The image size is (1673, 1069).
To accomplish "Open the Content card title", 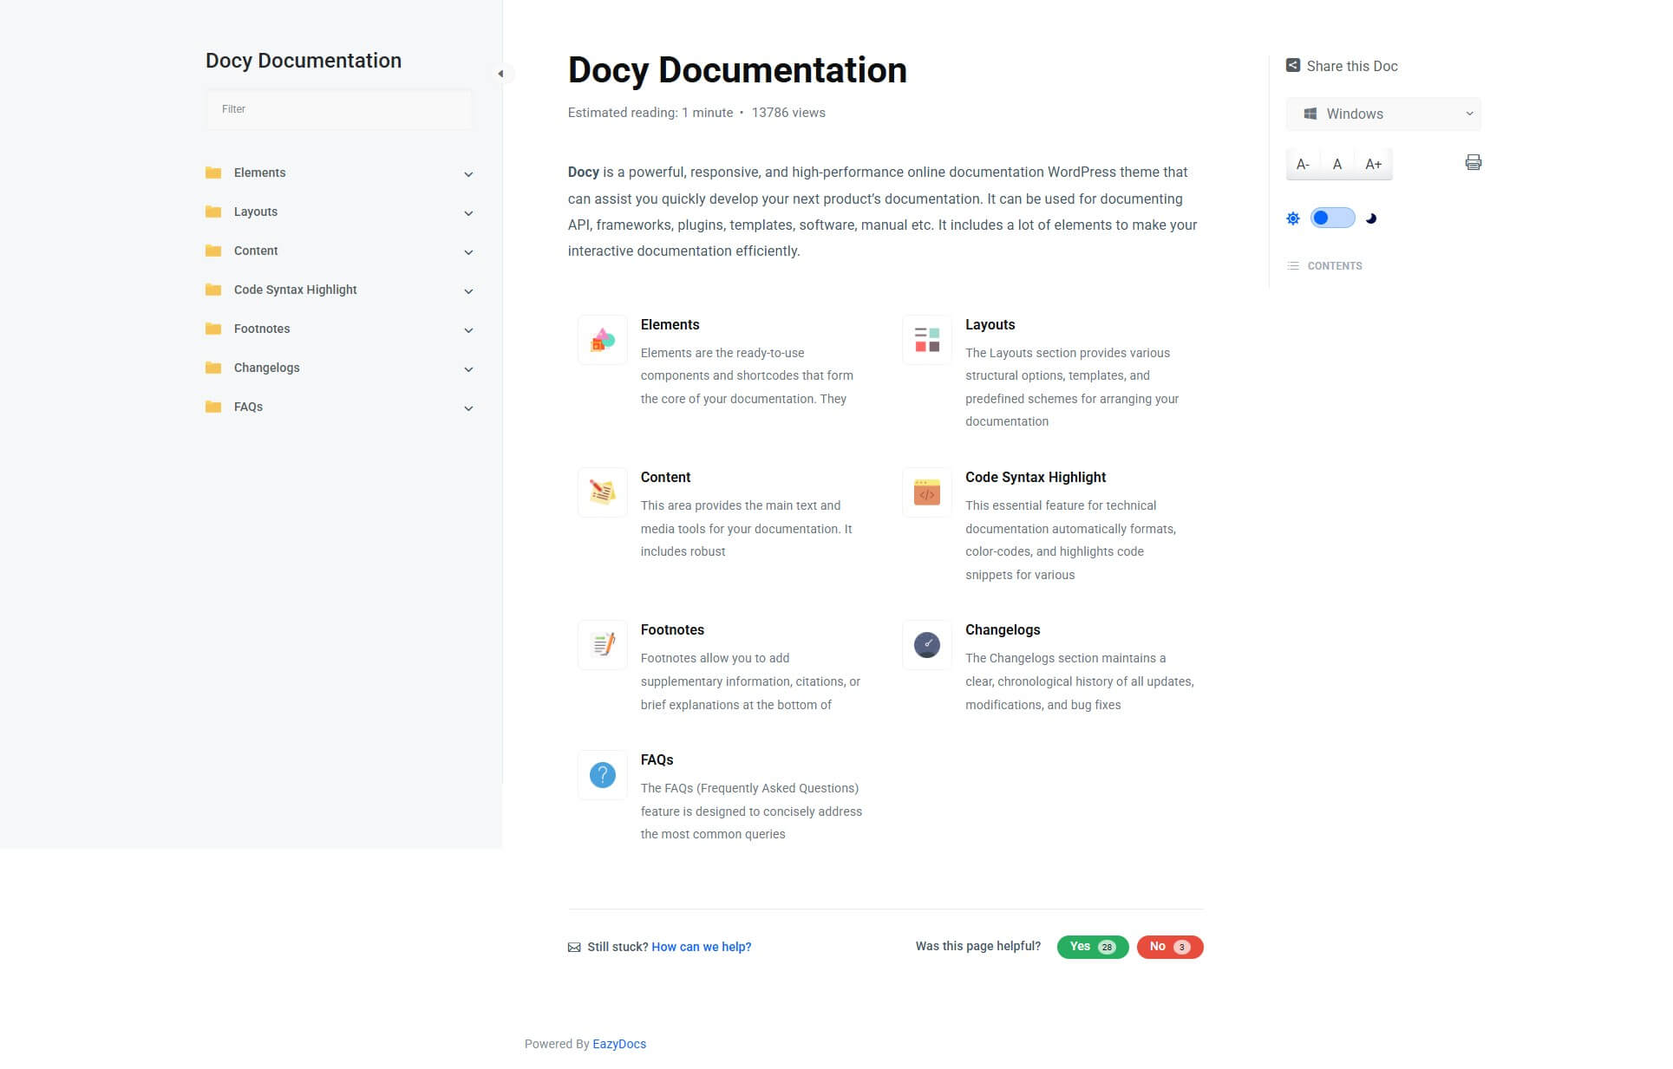I will click(x=665, y=477).
